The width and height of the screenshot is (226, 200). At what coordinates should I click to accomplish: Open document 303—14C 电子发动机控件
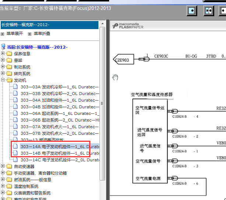(x=60, y=160)
